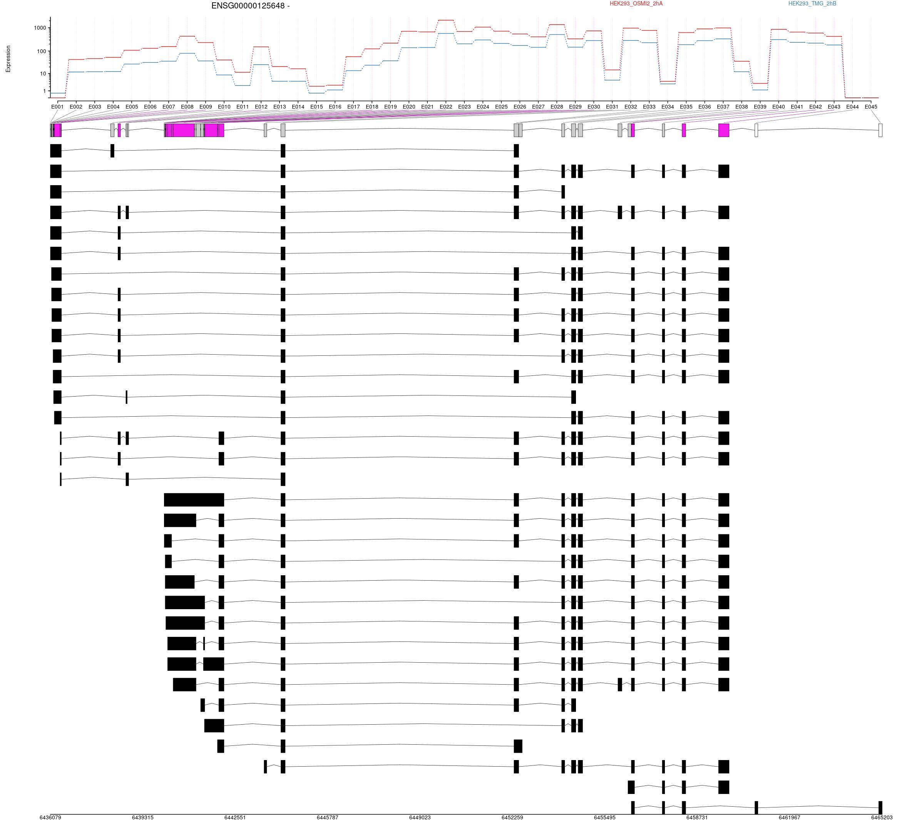Click exon label E015
The width and height of the screenshot is (924, 824).
pos(316,107)
